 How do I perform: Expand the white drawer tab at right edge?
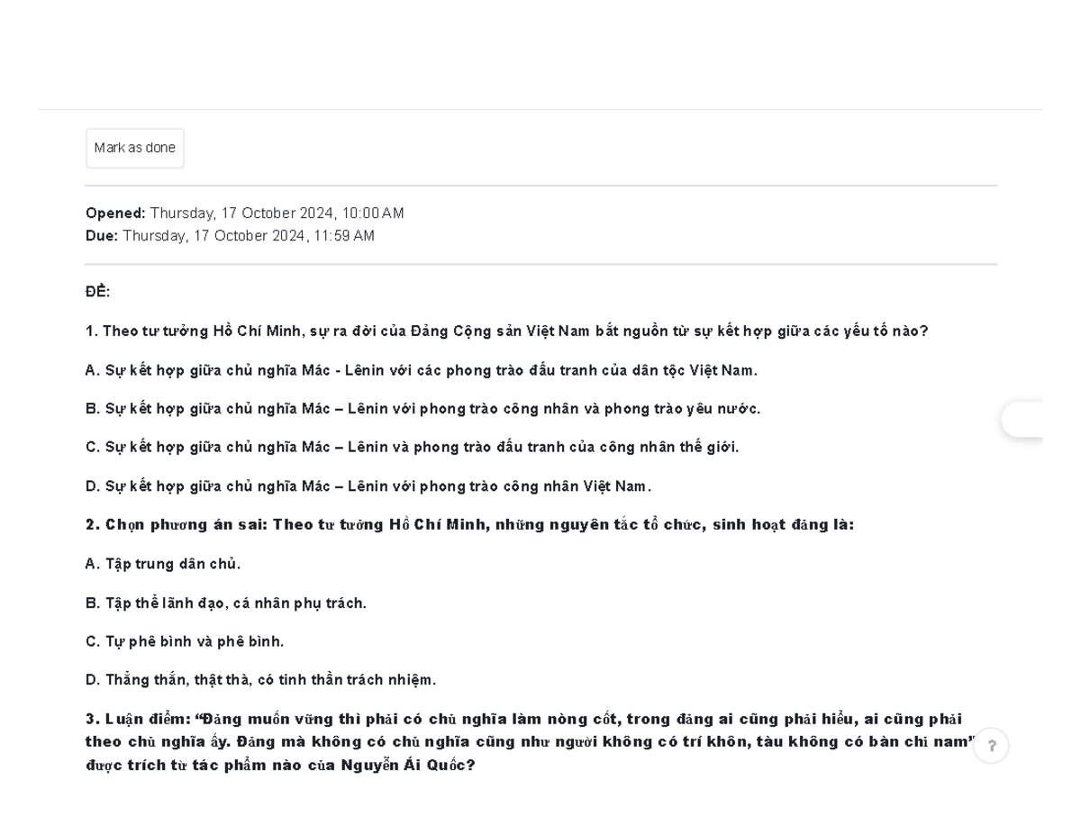click(x=1023, y=420)
